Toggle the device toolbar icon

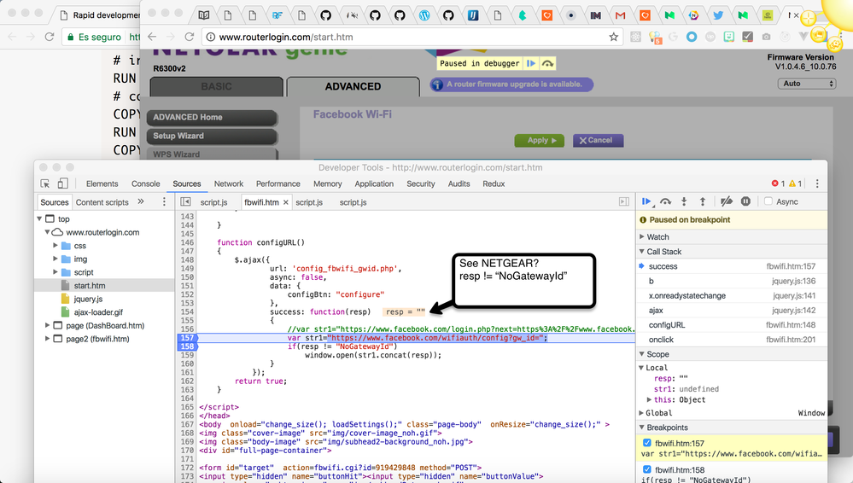coord(62,183)
